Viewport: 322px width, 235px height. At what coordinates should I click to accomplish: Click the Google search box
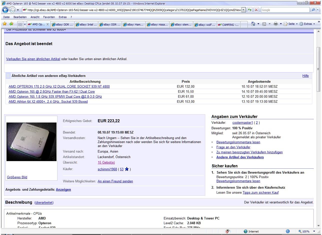click(285, 10)
